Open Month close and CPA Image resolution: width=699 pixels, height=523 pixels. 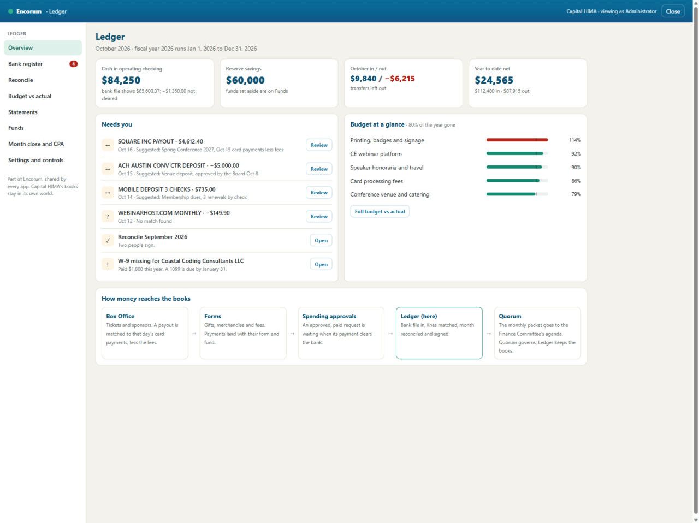[43, 144]
